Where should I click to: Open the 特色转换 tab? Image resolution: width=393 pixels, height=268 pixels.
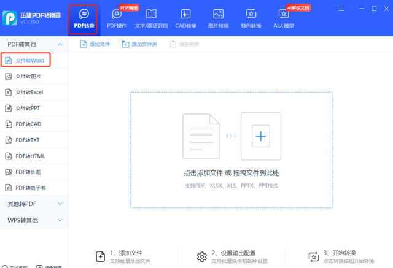(251, 19)
